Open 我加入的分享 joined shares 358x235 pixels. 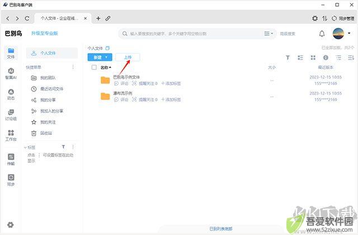coord(47,111)
